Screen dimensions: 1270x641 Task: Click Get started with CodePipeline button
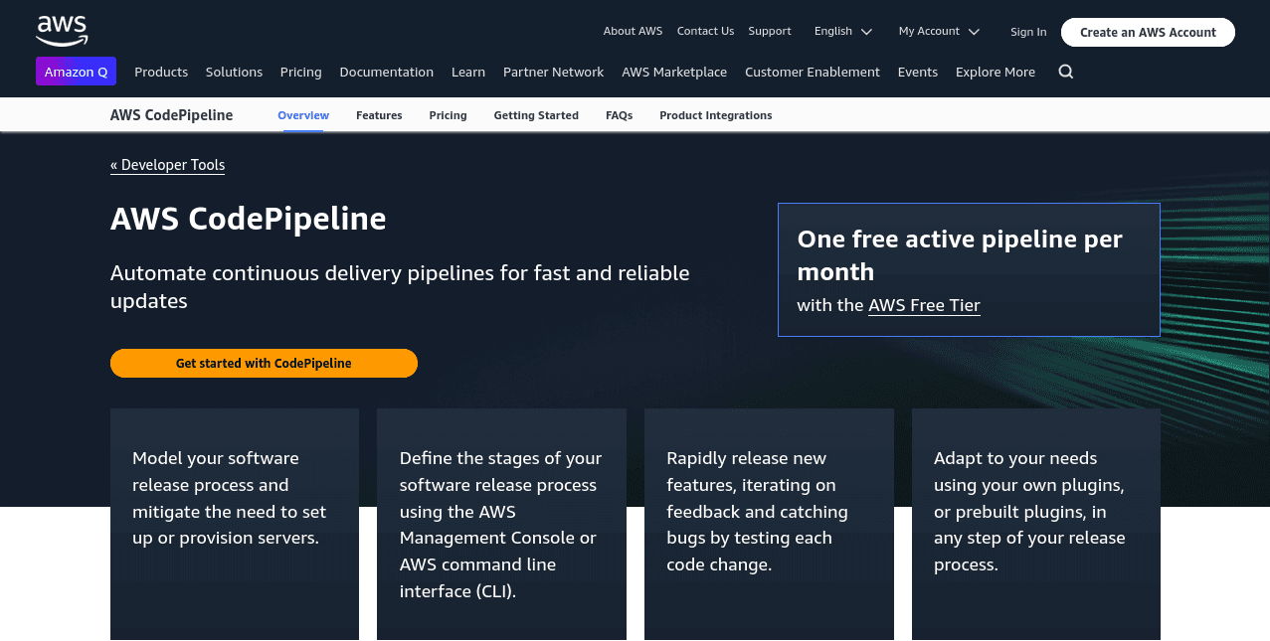pos(264,363)
